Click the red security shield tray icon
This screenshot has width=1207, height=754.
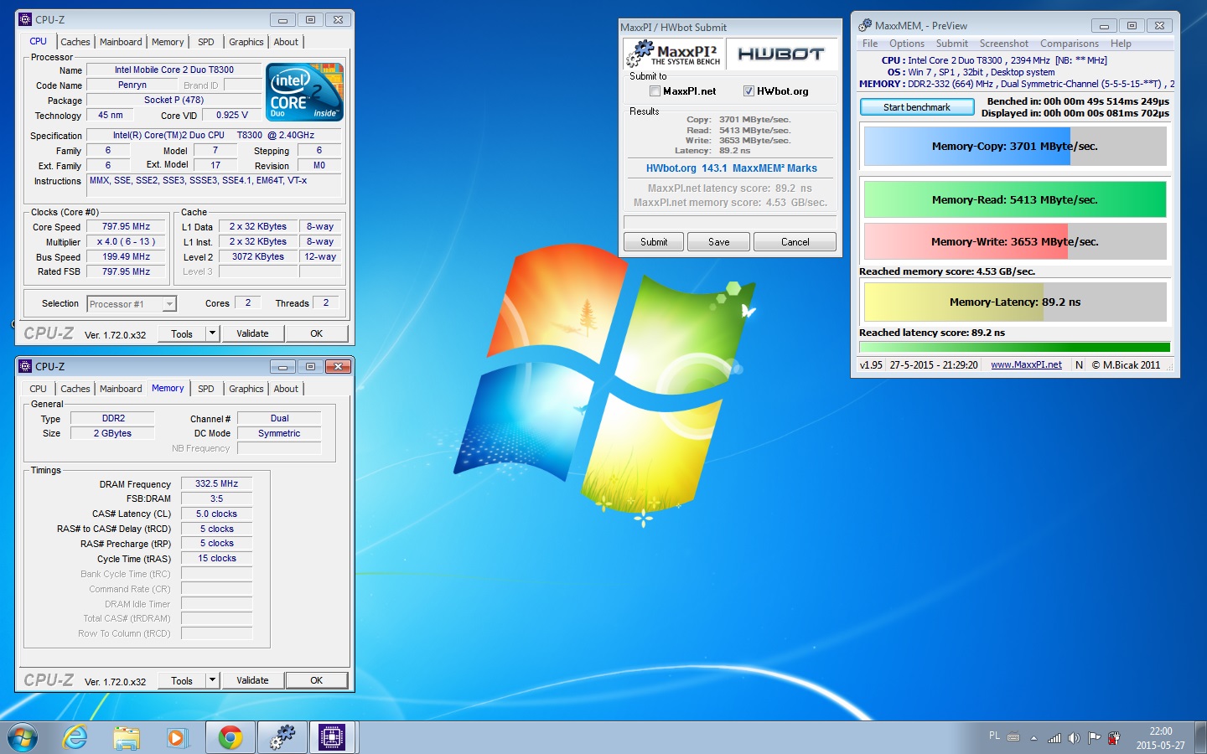coord(1114,738)
